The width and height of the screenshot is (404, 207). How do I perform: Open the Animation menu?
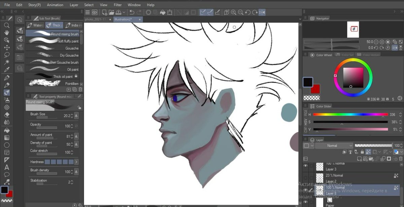pyautogui.click(x=55, y=5)
